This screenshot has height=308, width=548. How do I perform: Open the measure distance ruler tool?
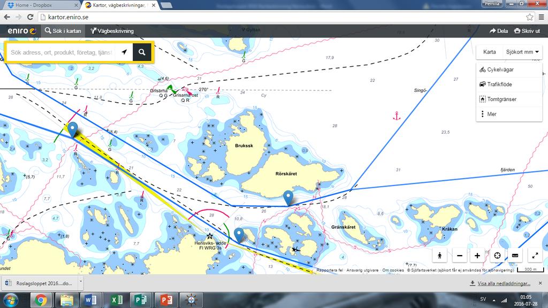[515, 256]
